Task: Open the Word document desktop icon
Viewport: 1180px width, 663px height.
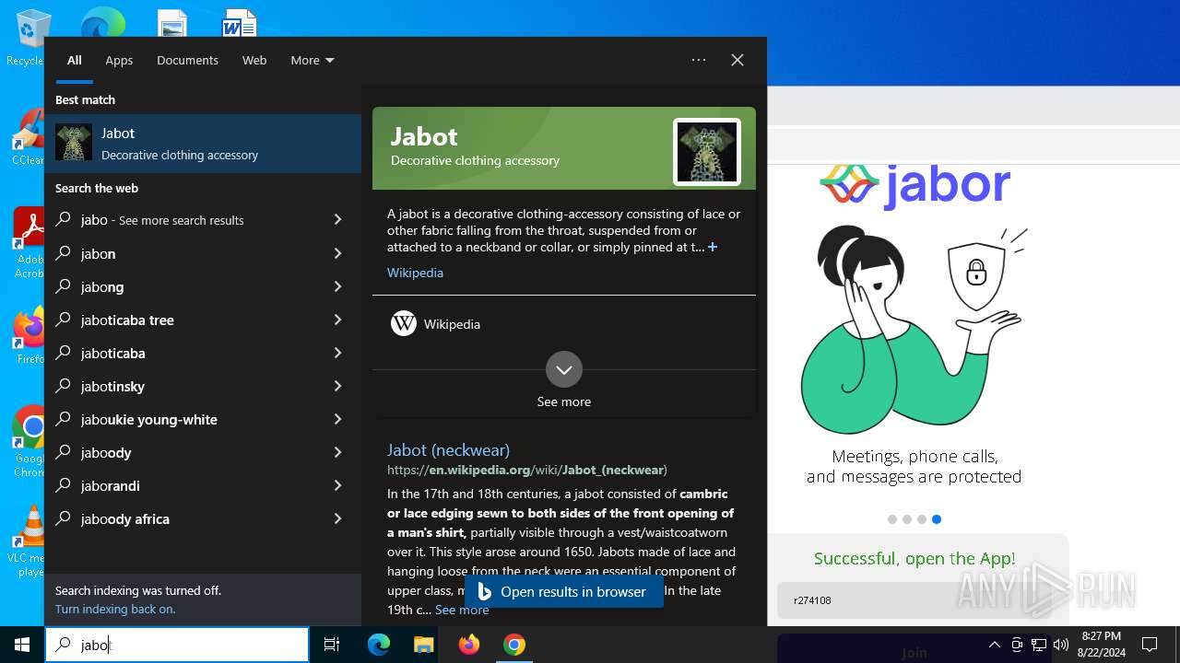Action: [239, 24]
